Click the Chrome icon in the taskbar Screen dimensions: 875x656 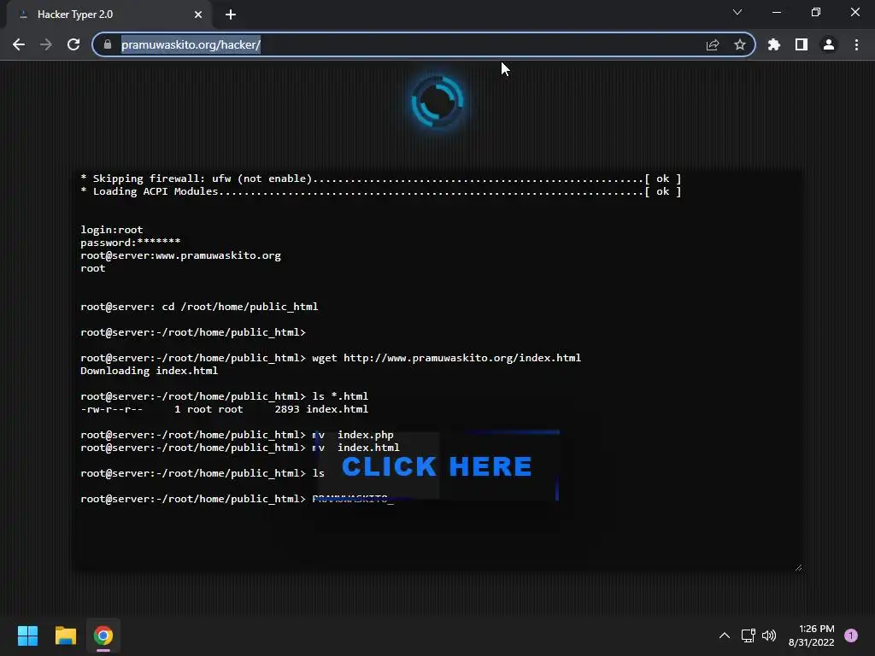coord(103,635)
